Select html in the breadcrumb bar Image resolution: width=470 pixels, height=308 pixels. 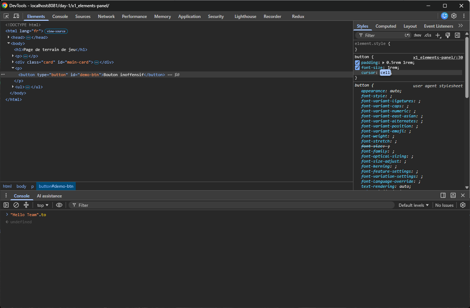point(7,186)
